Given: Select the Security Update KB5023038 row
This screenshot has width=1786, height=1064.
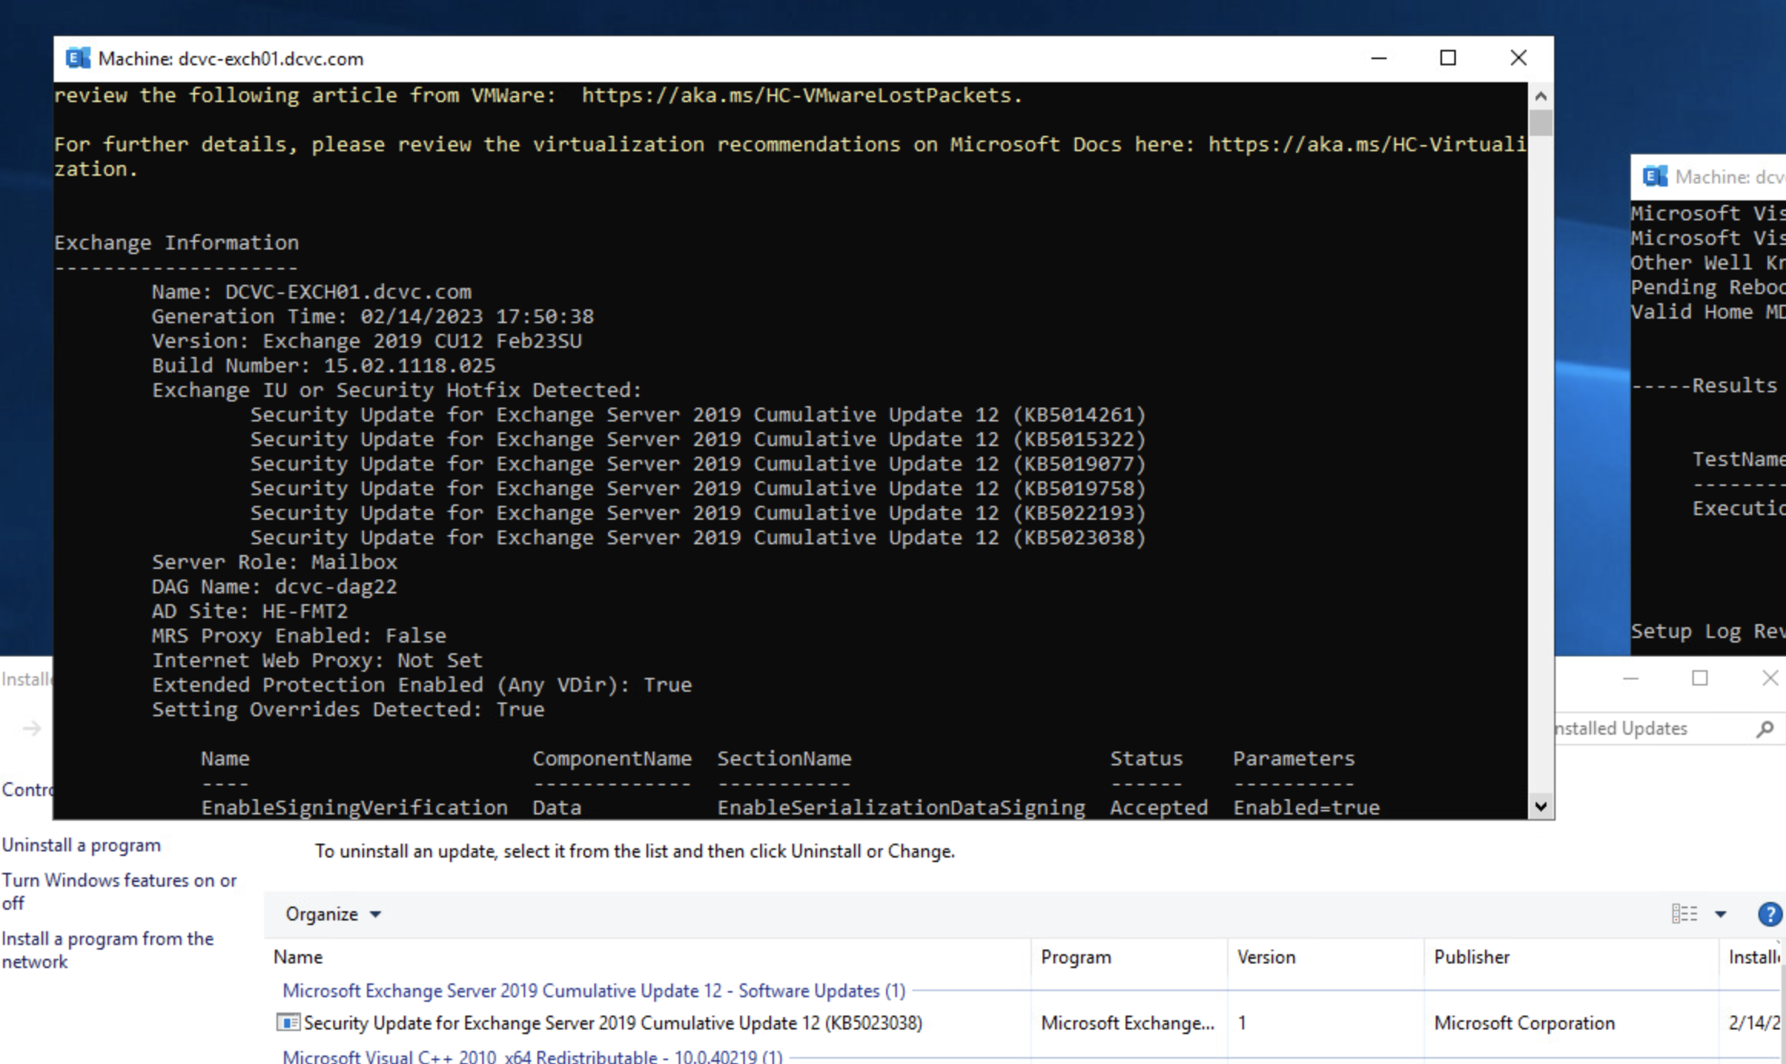Looking at the screenshot, I should click(613, 1023).
